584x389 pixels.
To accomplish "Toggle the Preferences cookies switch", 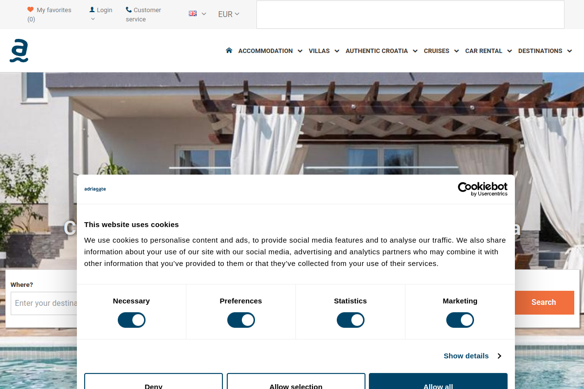I will pos(241,320).
